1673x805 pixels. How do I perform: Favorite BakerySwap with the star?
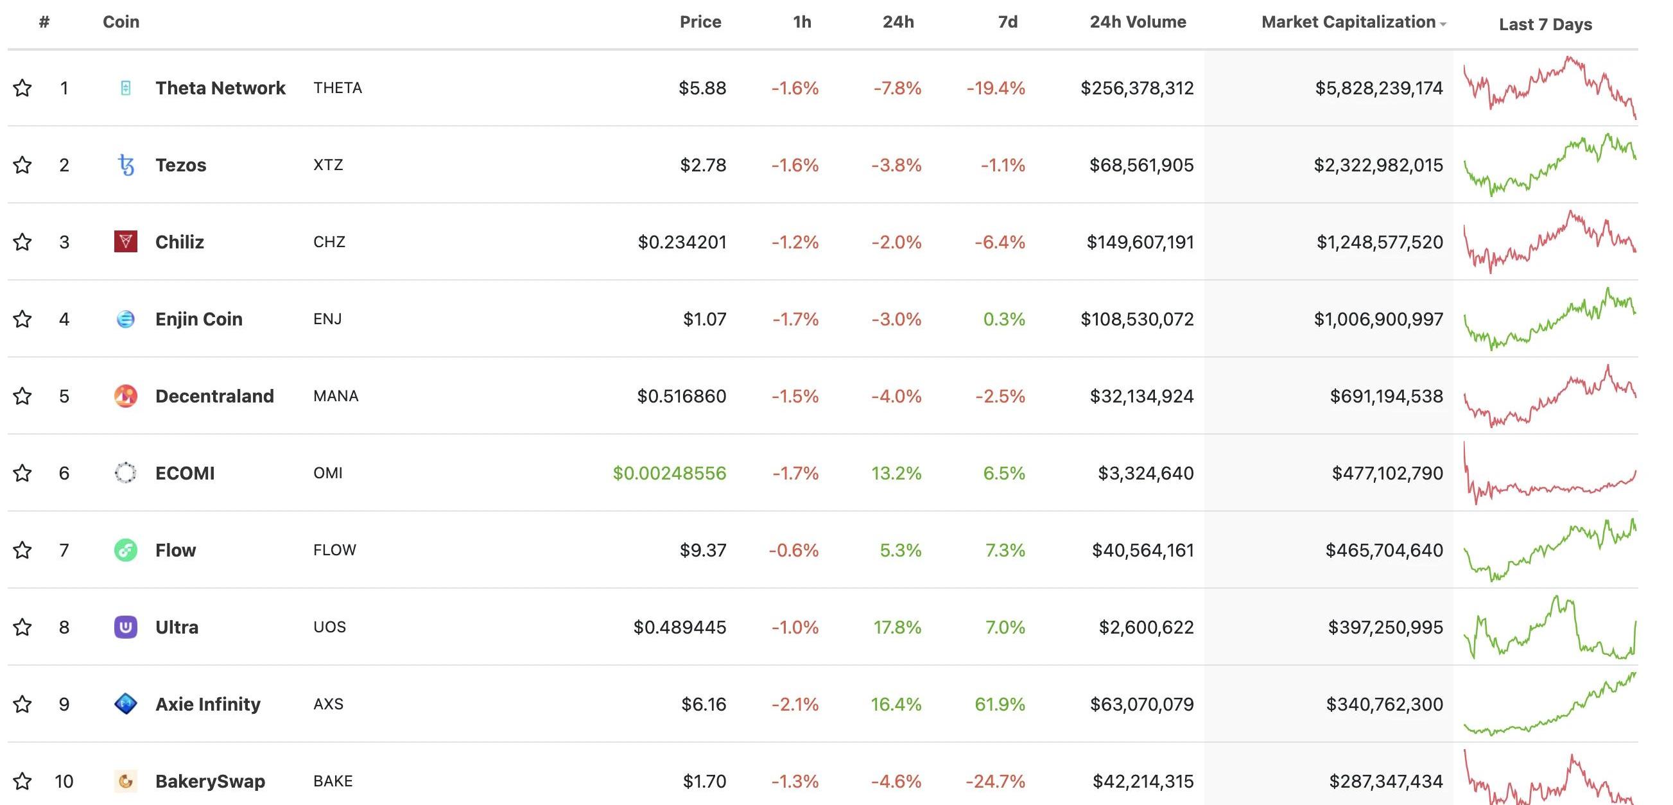(22, 781)
